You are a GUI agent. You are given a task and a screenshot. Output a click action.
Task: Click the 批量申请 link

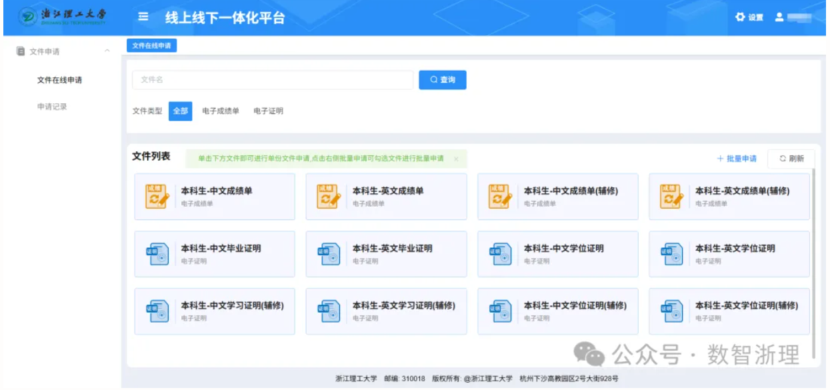tap(737, 159)
